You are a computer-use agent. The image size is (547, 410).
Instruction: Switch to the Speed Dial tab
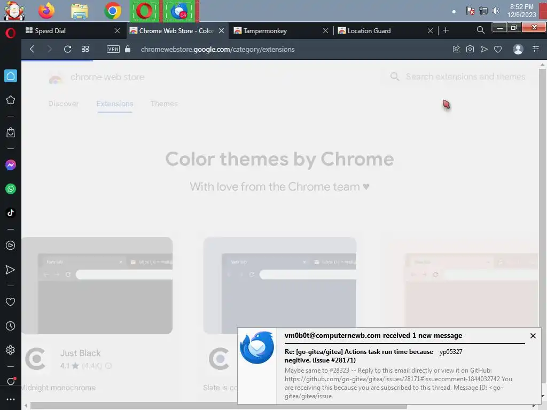73,30
